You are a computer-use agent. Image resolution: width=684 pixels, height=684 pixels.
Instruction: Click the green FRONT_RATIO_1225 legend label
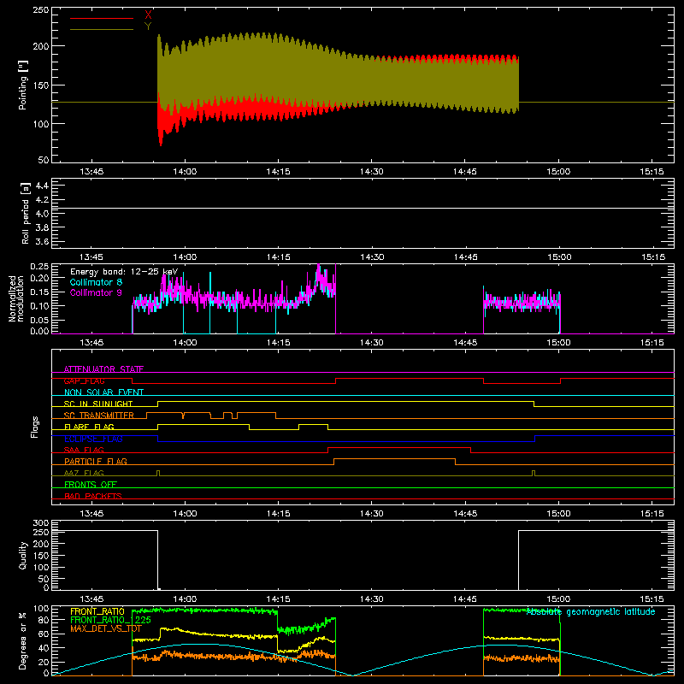coord(110,620)
